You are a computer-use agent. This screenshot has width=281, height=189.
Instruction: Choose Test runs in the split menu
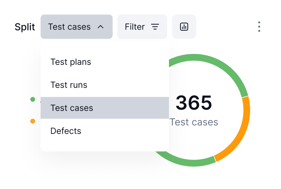click(x=105, y=85)
